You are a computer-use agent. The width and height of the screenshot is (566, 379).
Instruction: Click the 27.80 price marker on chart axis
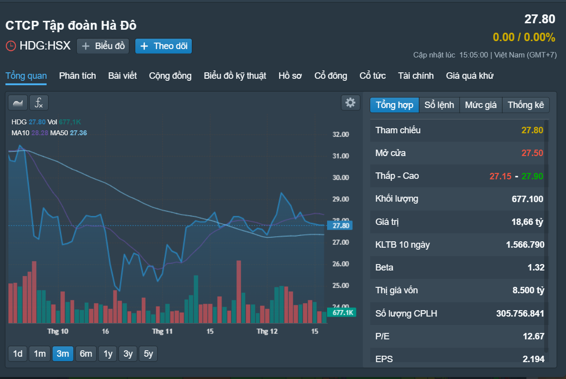tap(340, 225)
